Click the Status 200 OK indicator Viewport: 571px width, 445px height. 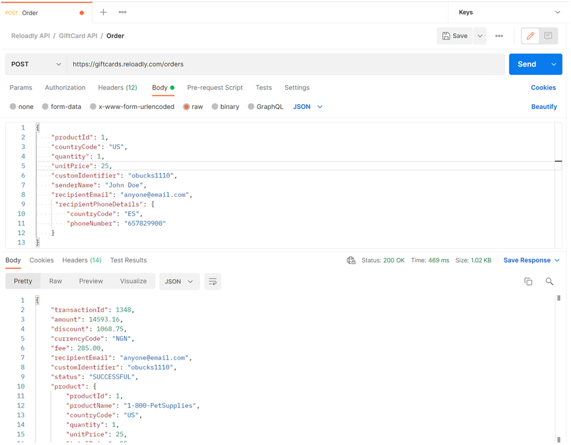click(383, 260)
